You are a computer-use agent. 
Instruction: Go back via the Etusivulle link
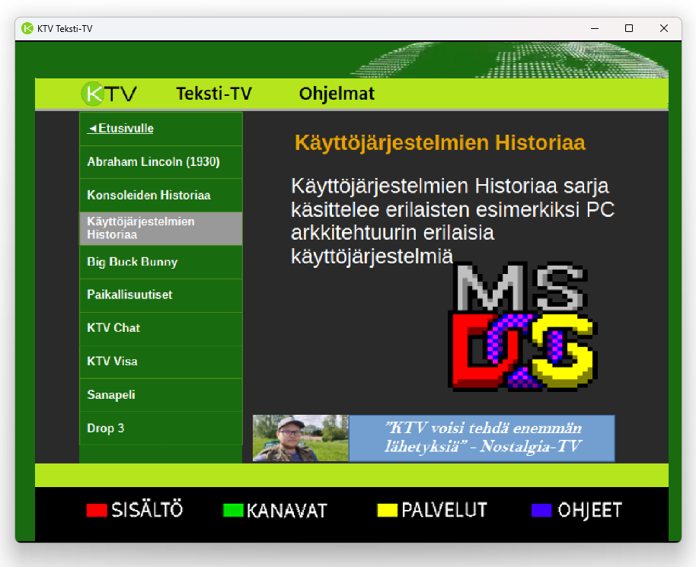[121, 129]
